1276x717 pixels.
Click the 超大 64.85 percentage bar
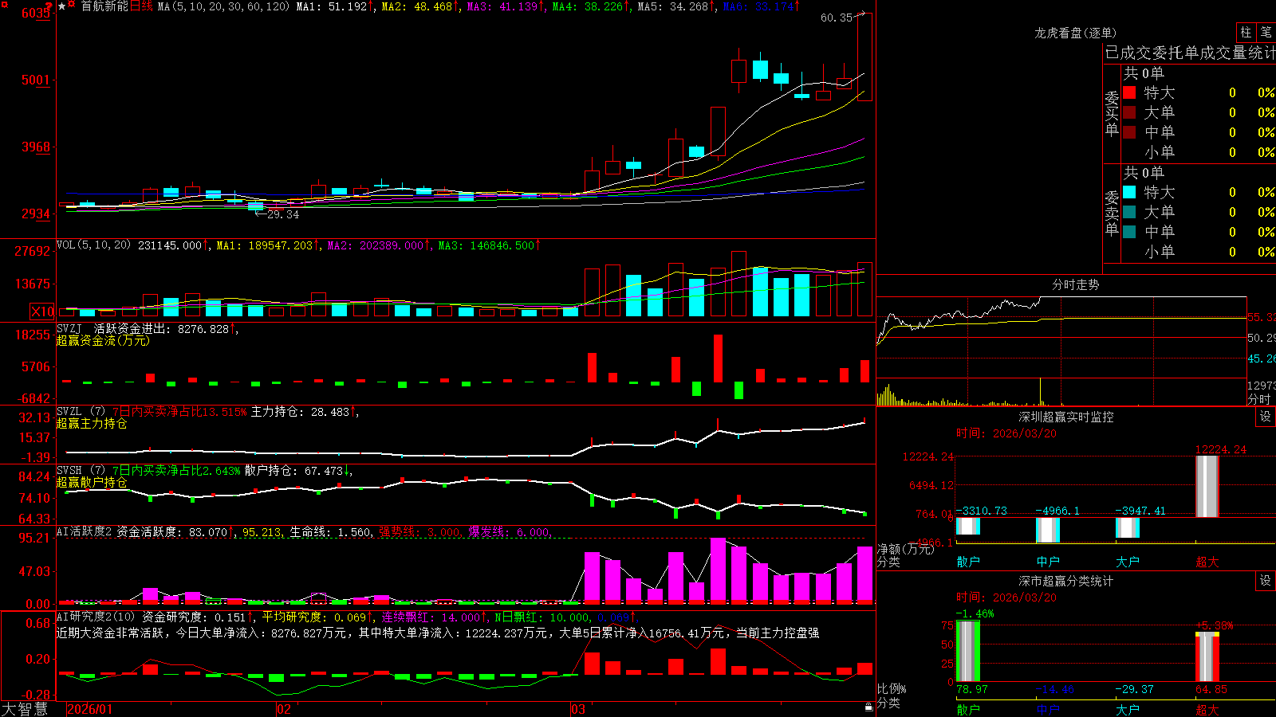(x=1207, y=657)
